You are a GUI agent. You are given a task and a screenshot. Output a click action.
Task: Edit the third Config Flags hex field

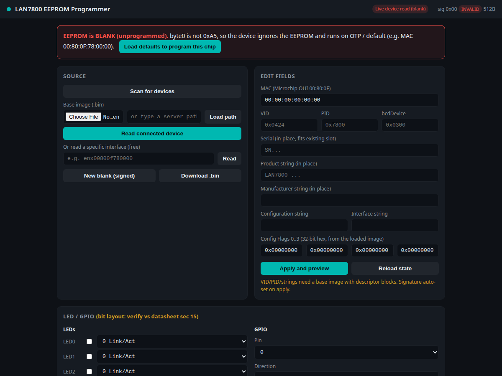point(372,250)
